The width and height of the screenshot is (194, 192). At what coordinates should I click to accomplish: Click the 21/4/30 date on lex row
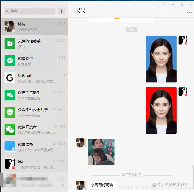coord(59,161)
